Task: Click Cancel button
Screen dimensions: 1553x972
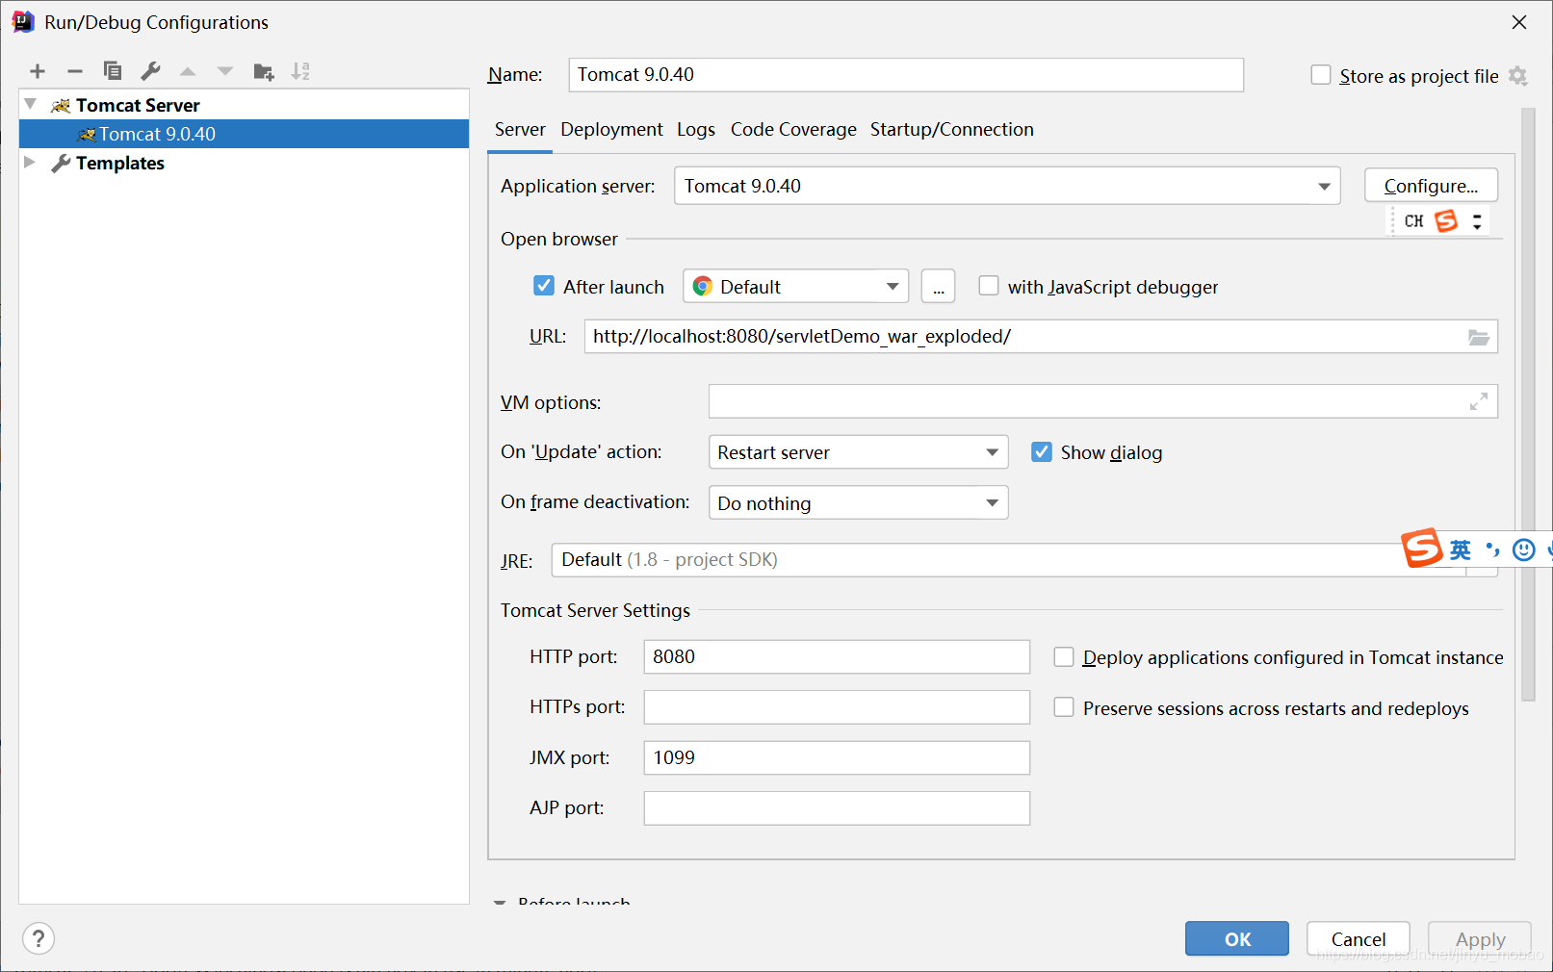Action: [x=1359, y=939]
